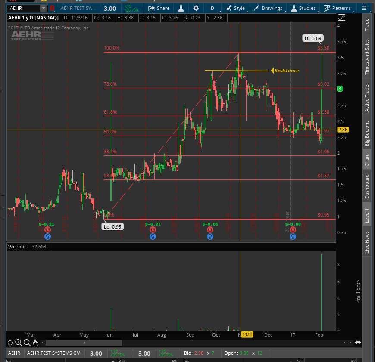
Task: Select the crosshair pointer tool
Action: 10,343
